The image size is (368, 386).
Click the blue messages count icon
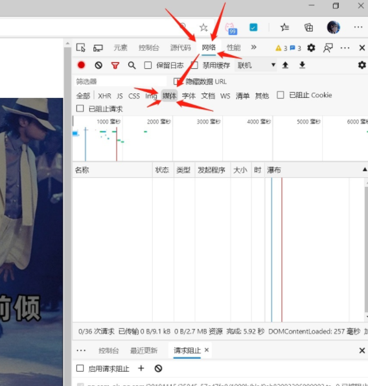[x=292, y=48]
